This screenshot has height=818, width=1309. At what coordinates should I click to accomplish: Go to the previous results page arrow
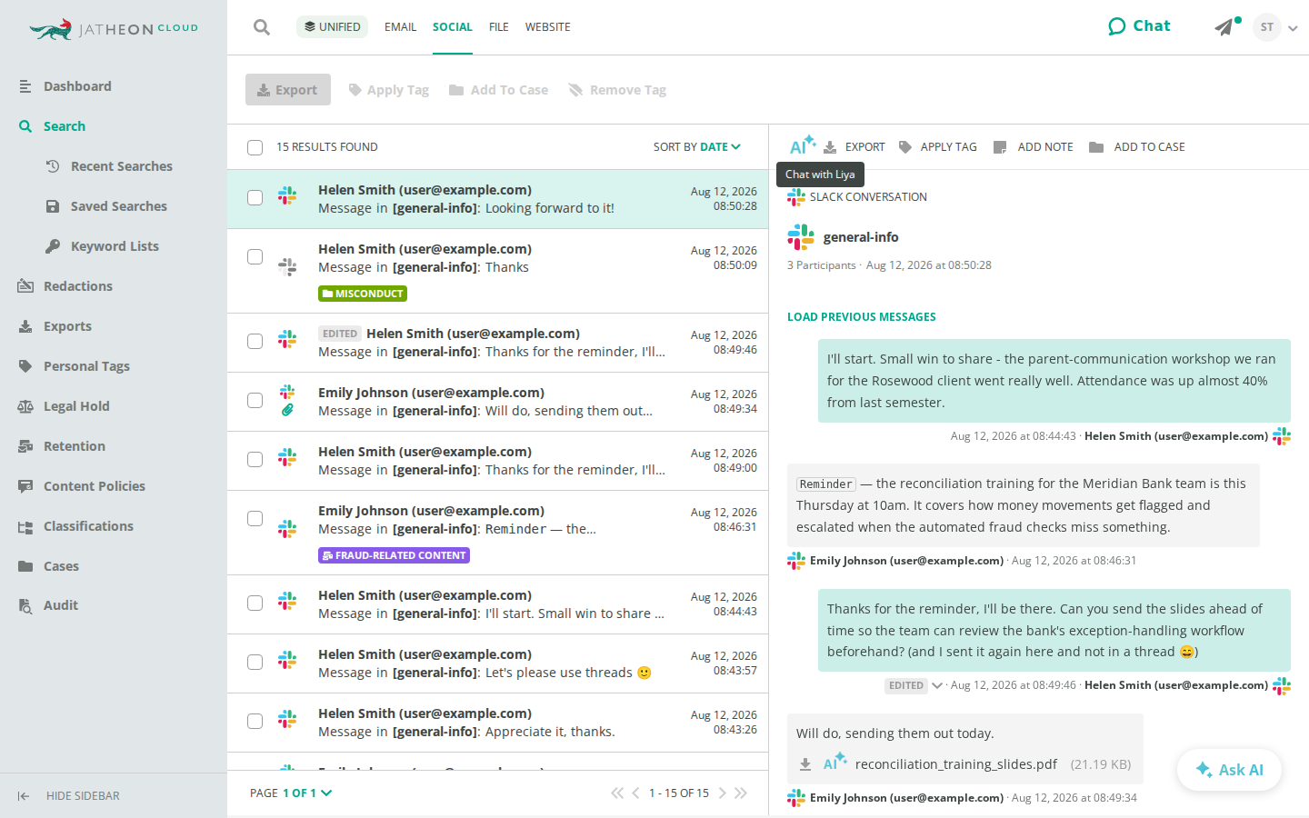(x=635, y=793)
